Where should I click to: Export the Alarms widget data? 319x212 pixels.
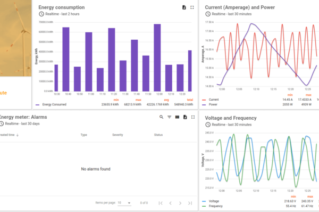184,117
